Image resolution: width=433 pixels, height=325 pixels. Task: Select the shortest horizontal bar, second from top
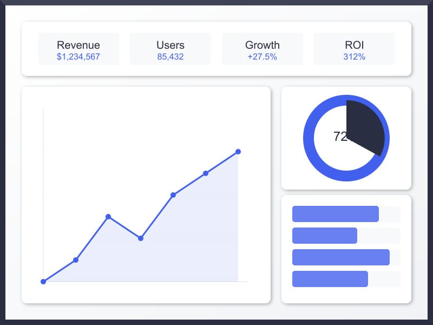(325, 236)
